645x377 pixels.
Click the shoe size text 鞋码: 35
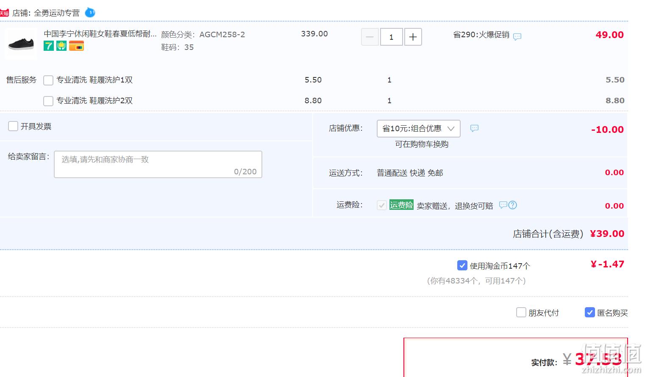[x=178, y=47]
